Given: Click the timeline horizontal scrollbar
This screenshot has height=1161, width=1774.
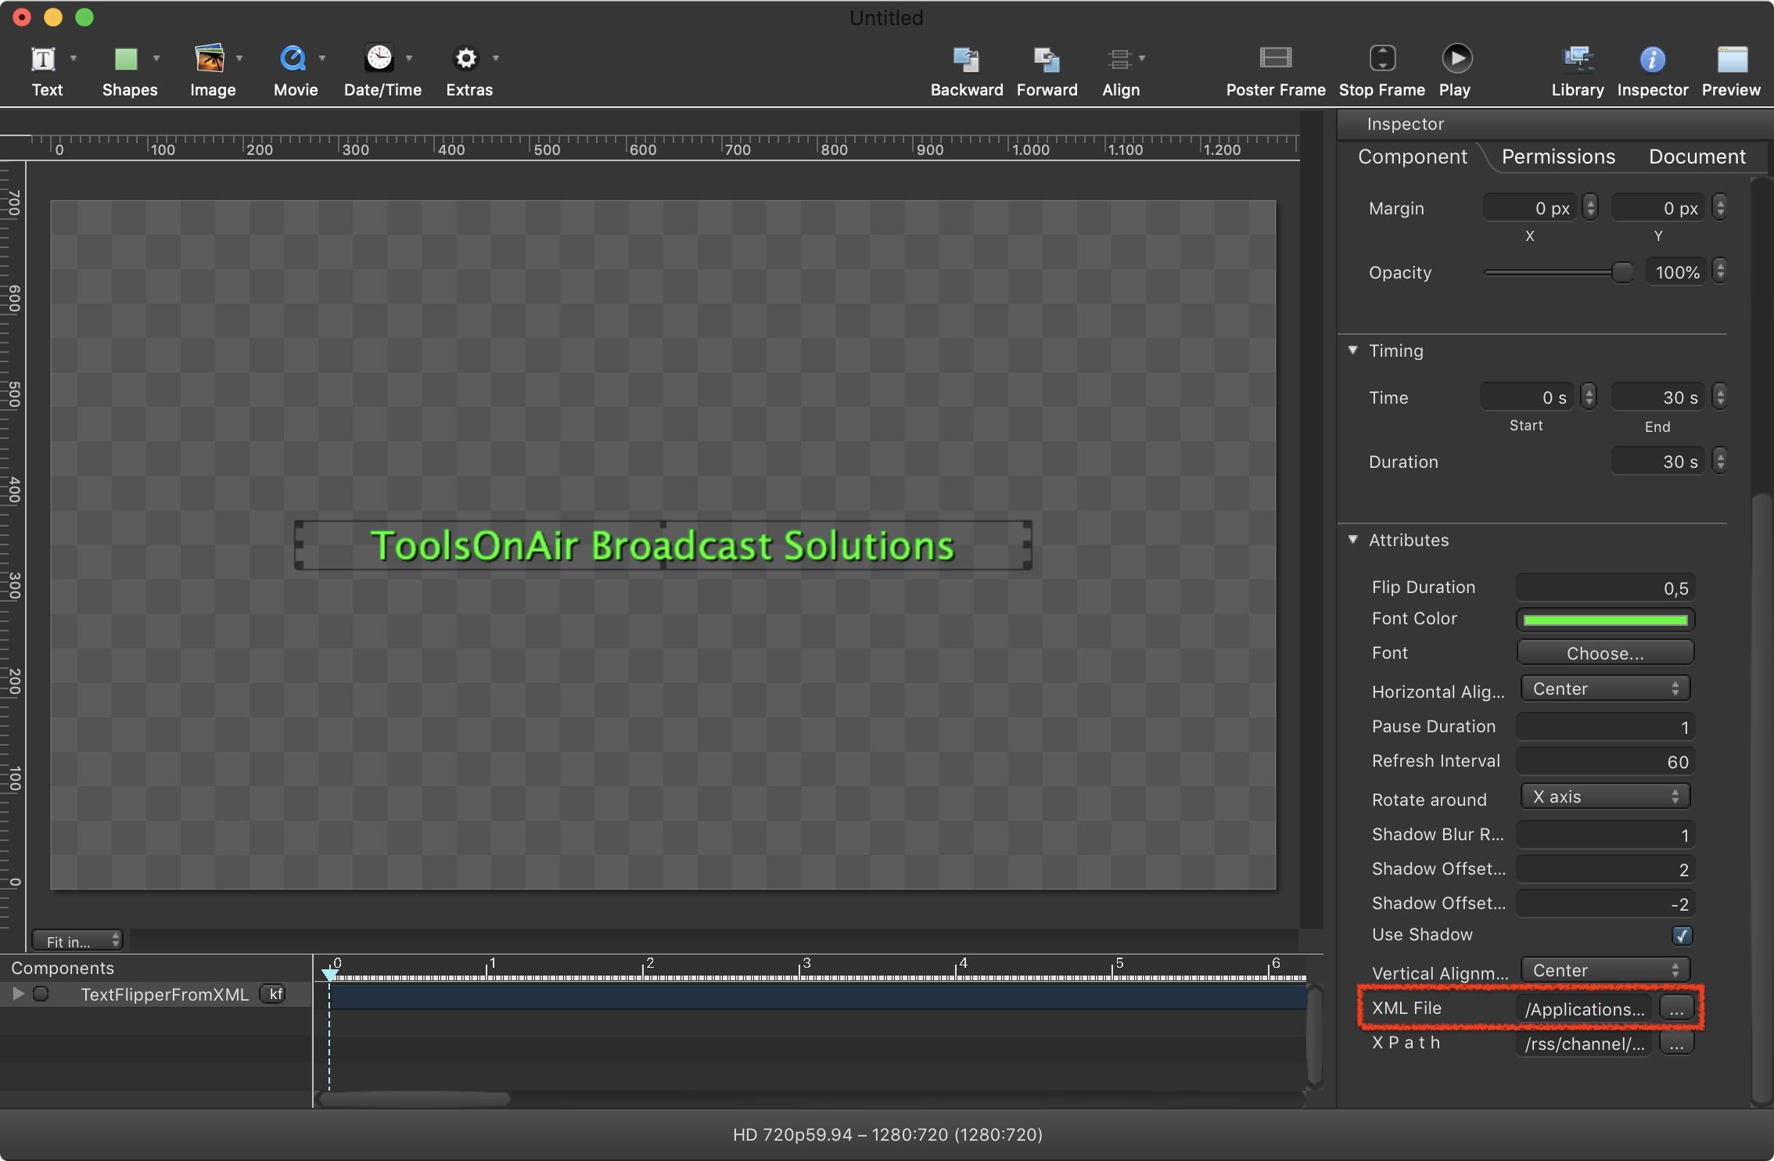Looking at the screenshot, I should (415, 1098).
